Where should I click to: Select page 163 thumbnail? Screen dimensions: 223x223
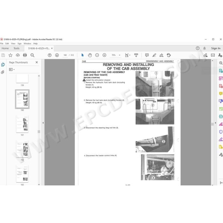(22, 174)
